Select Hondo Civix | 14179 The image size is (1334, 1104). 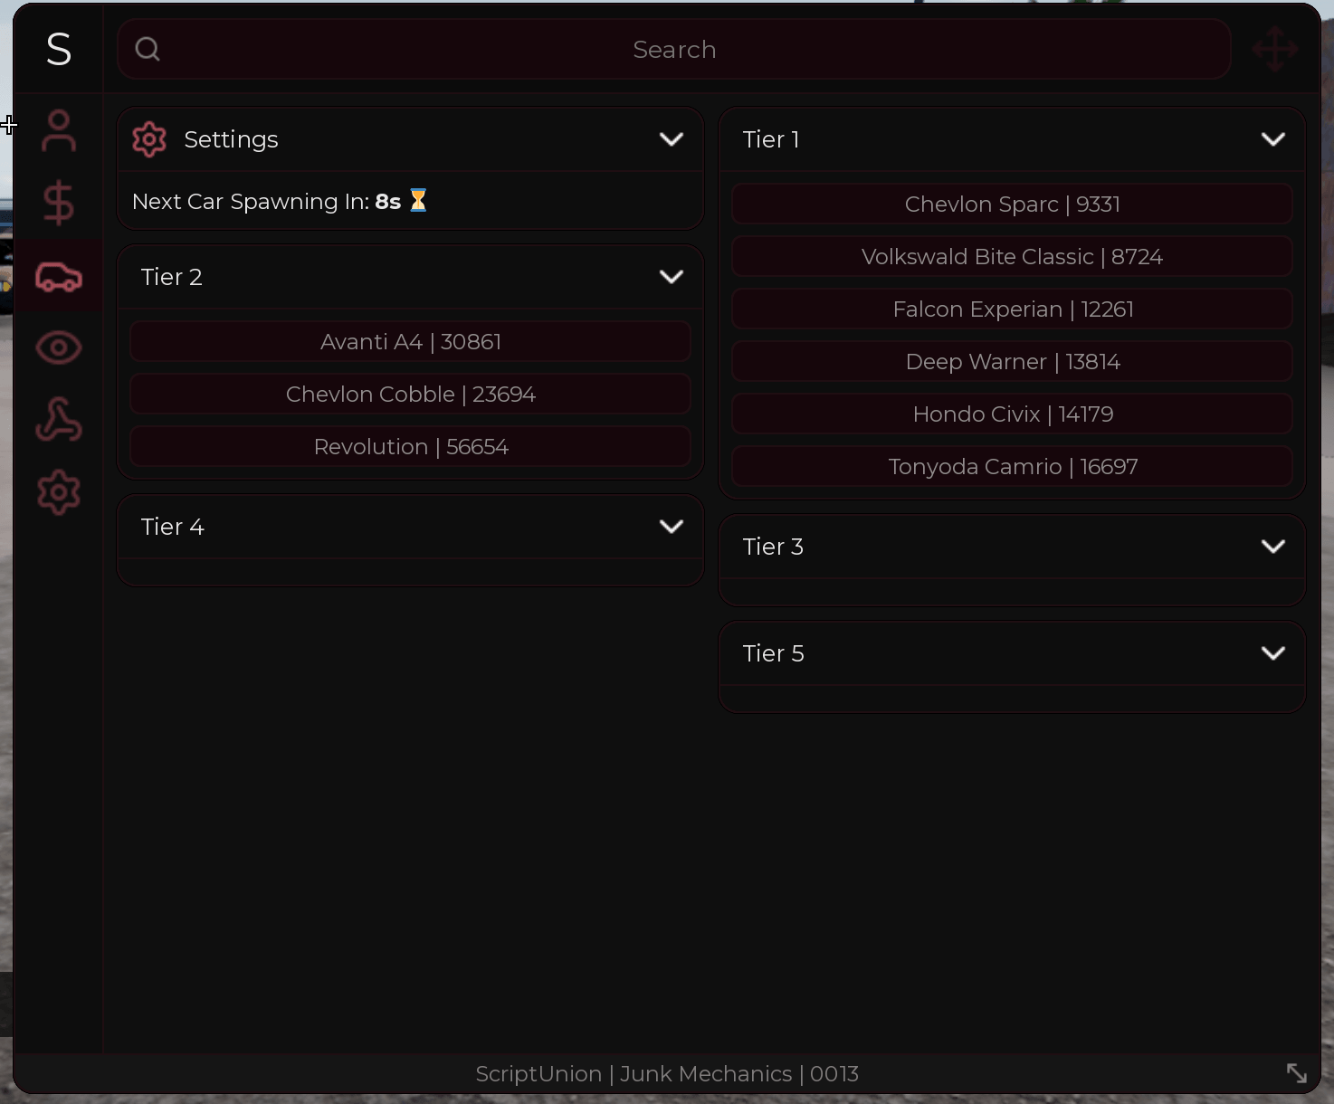pyautogui.click(x=1012, y=414)
